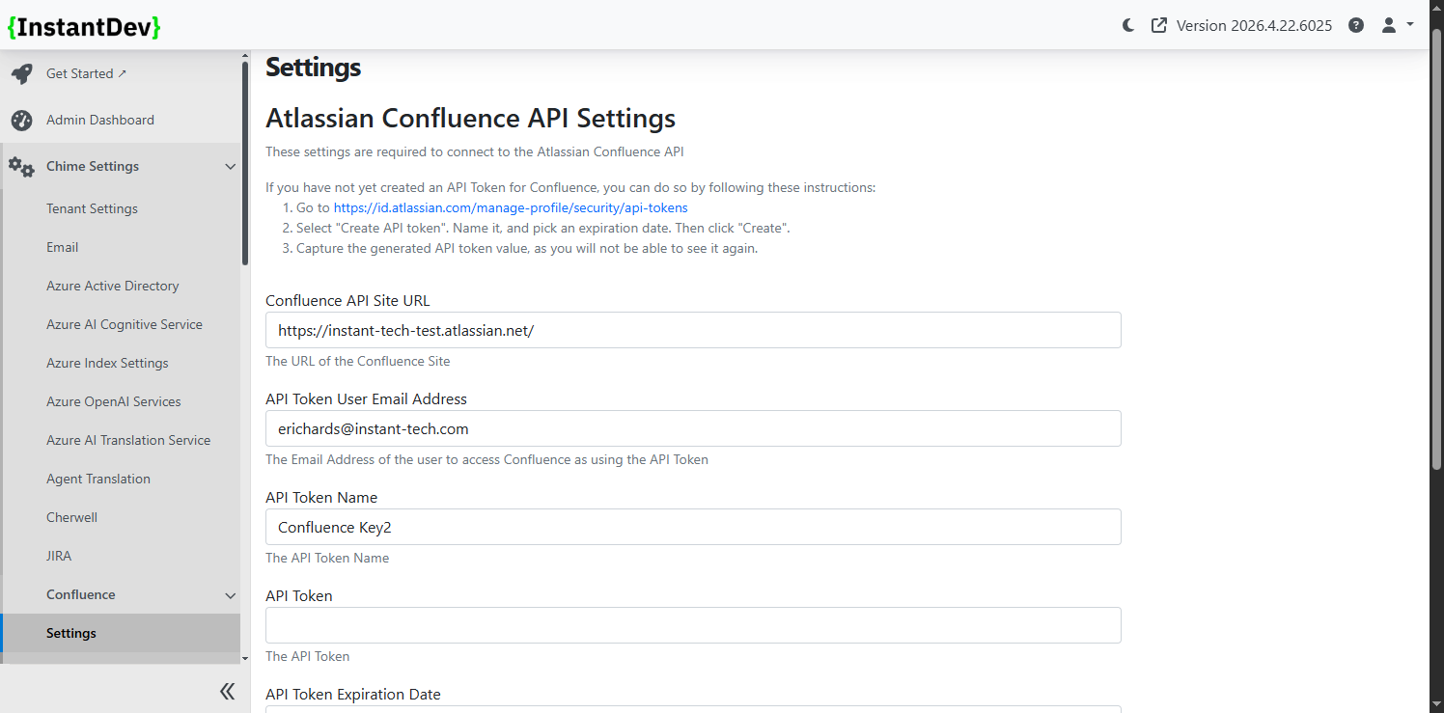Open the help question mark icon

pos(1356,25)
